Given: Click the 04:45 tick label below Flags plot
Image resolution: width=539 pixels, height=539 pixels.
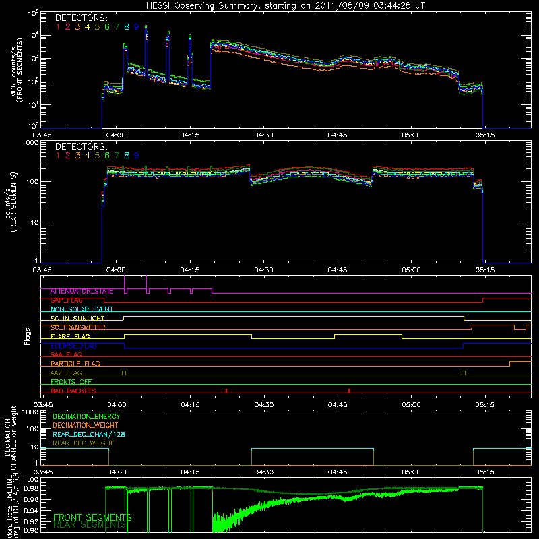Looking at the screenshot, I should click(x=338, y=405).
